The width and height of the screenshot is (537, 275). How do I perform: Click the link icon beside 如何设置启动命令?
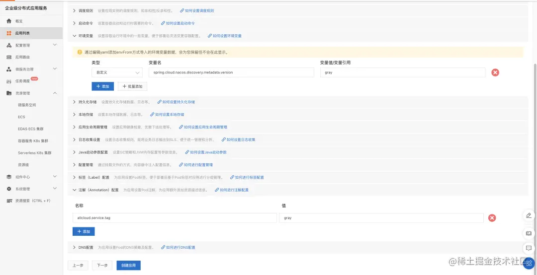click(x=163, y=23)
